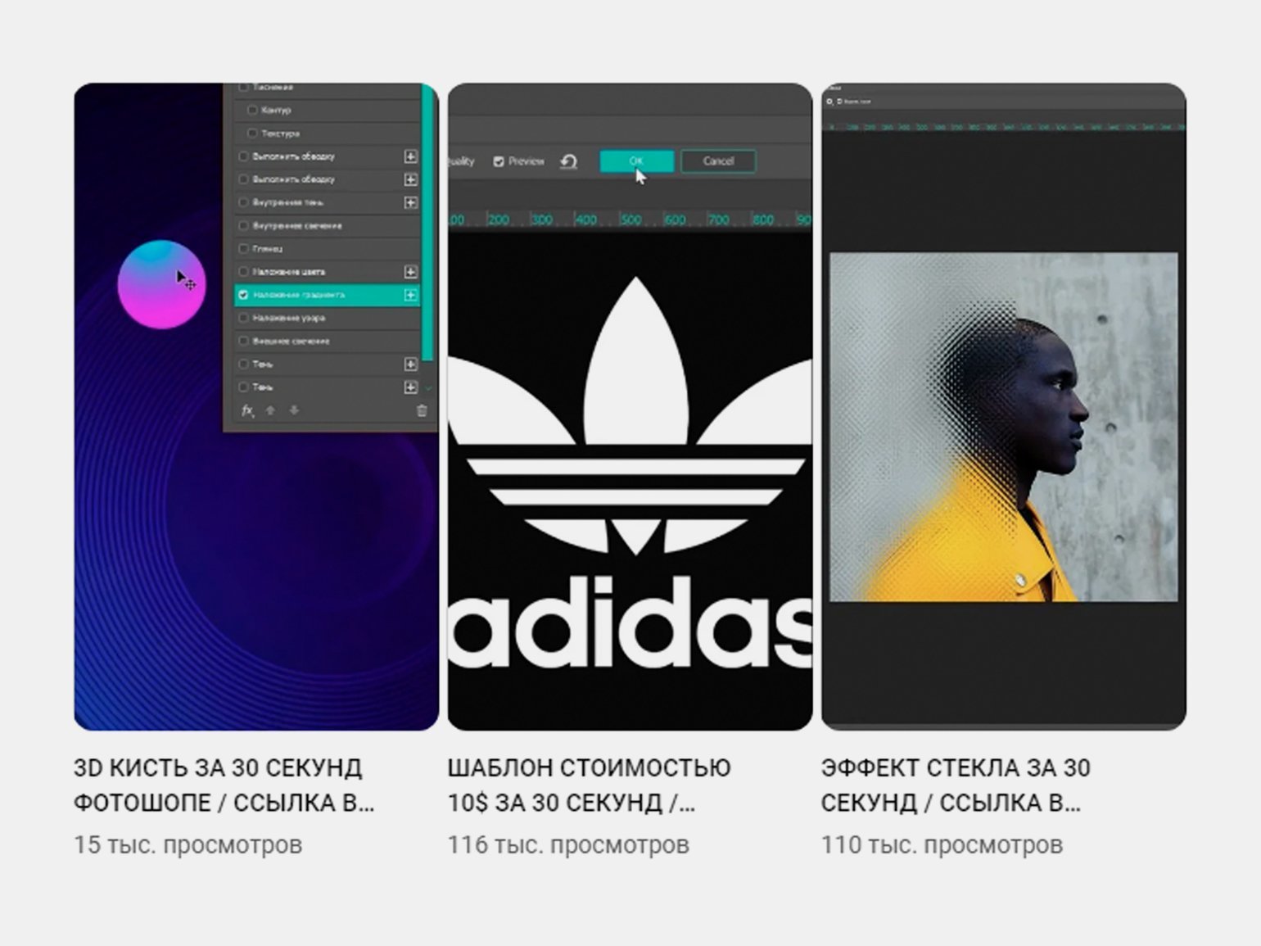This screenshot has width=1261, height=946.
Task: Click the 700 mark on the ruler
Action: pyautogui.click(x=718, y=220)
